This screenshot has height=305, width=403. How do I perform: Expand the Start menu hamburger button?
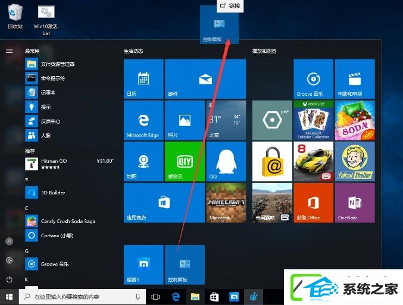(10, 51)
